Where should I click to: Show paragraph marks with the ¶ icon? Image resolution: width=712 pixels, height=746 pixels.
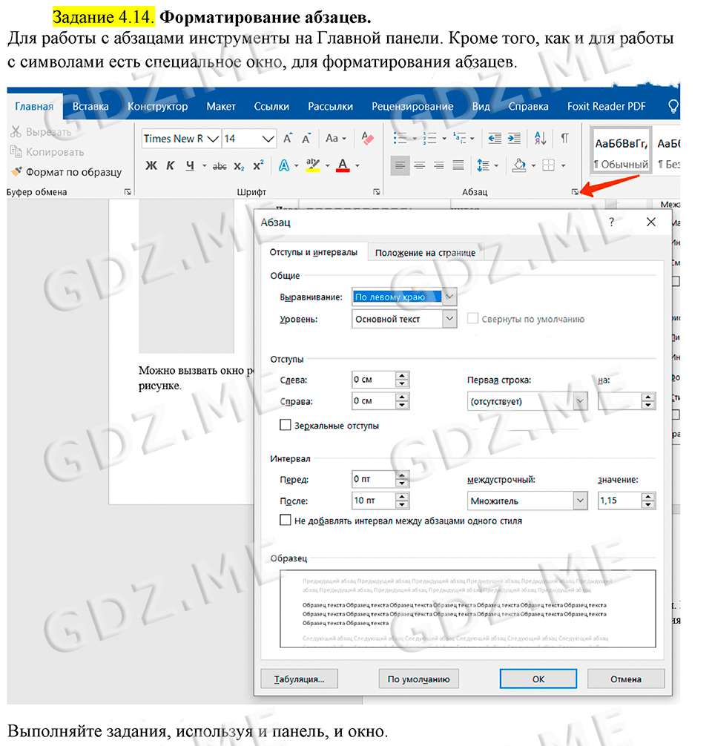pyautogui.click(x=565, y=139)
